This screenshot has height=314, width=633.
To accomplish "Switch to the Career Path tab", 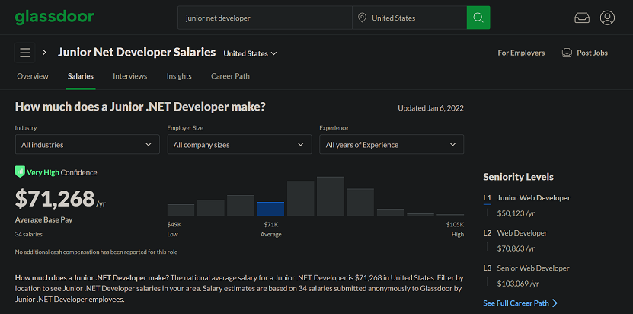I will pyautogui.click(x=230, y=76).
